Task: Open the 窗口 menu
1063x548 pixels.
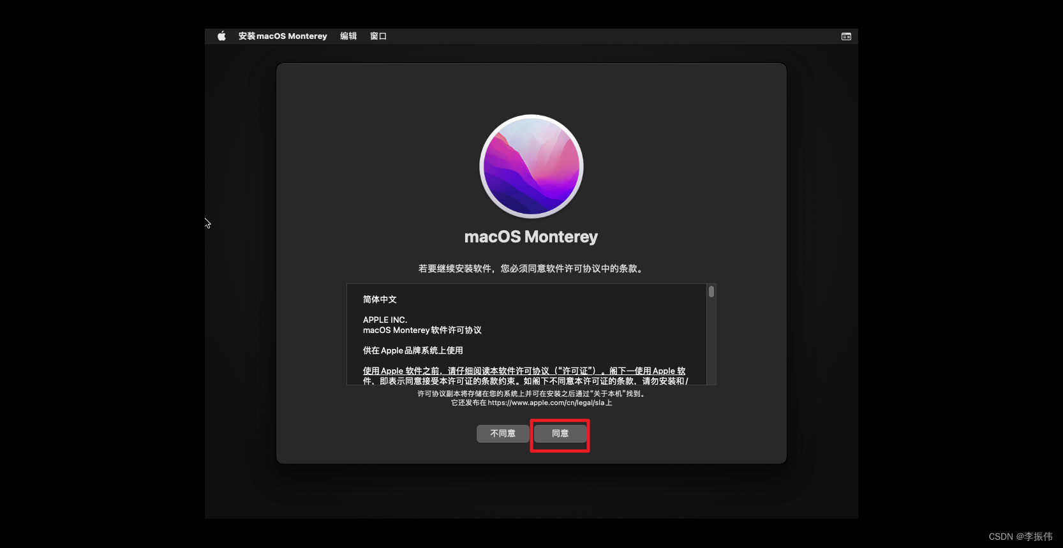Action: pos(378,36)
